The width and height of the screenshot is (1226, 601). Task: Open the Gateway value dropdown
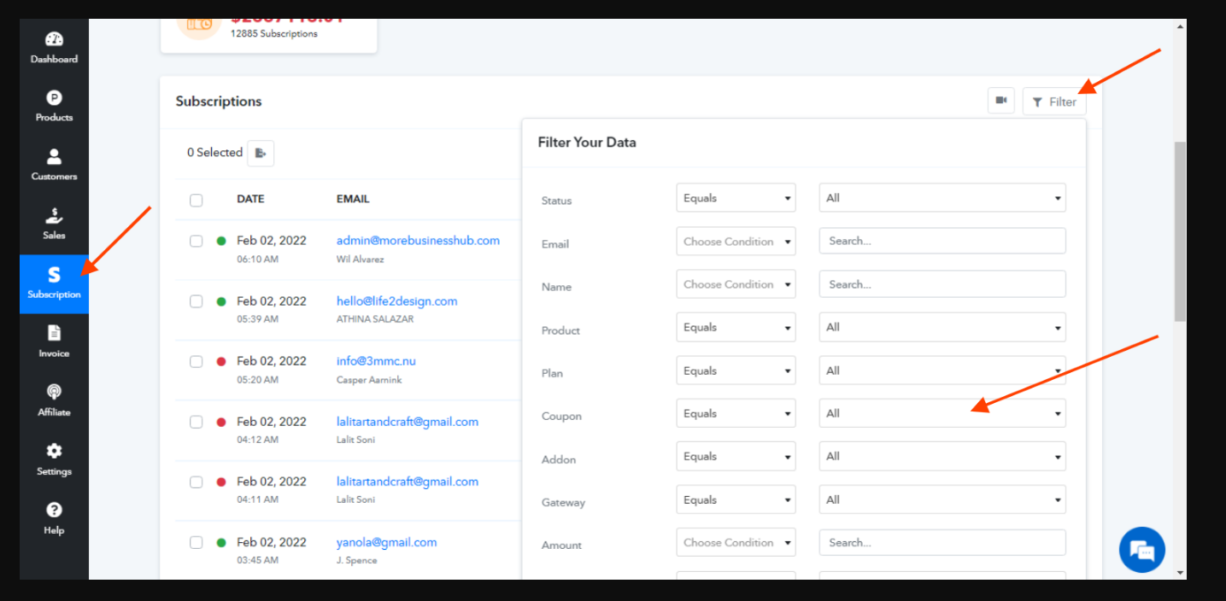click(x=942, y=499)
